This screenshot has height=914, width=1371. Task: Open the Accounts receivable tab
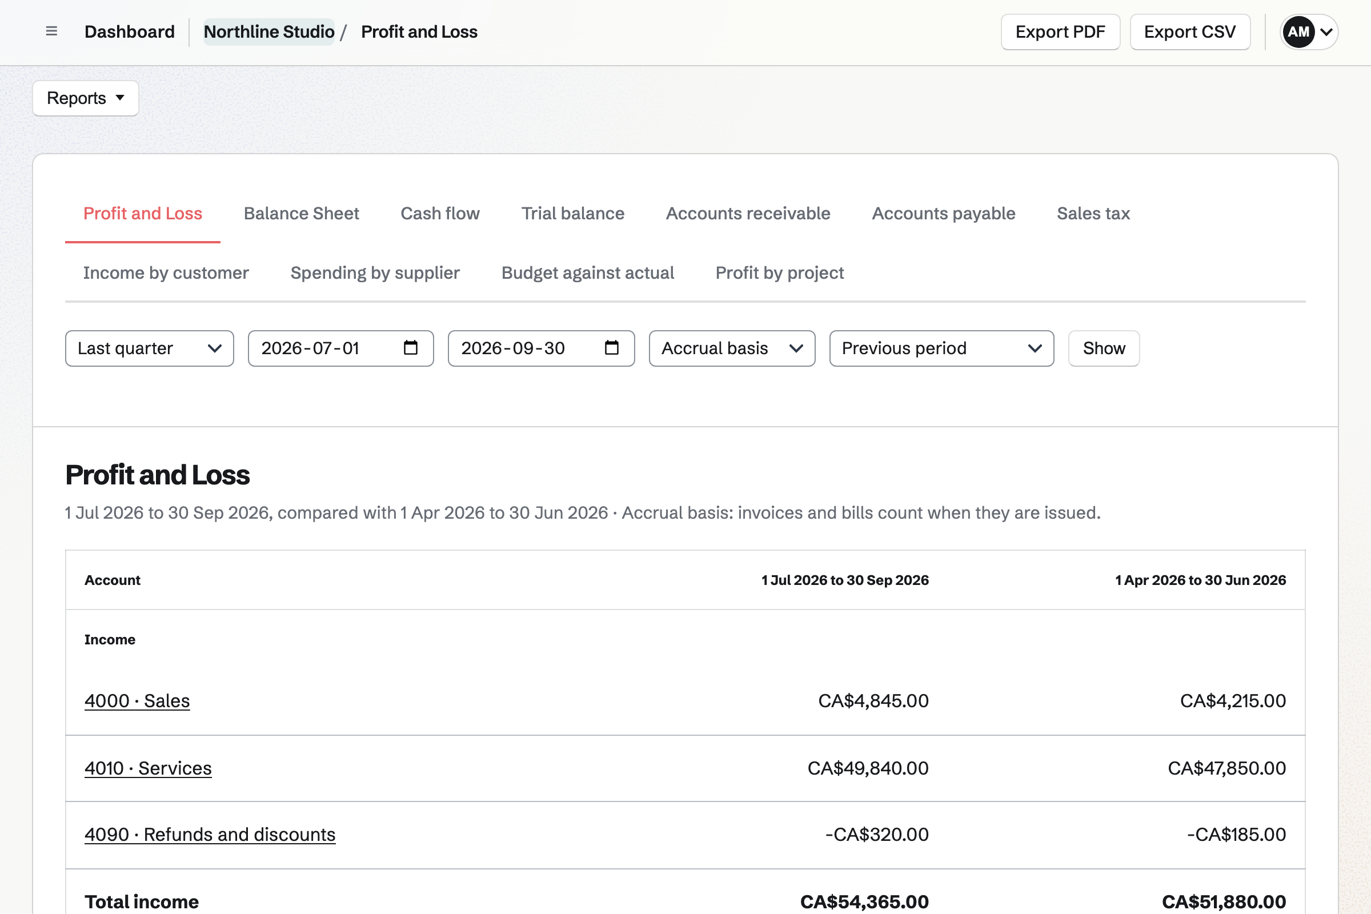pyautogui.click(x=748, y=213)
